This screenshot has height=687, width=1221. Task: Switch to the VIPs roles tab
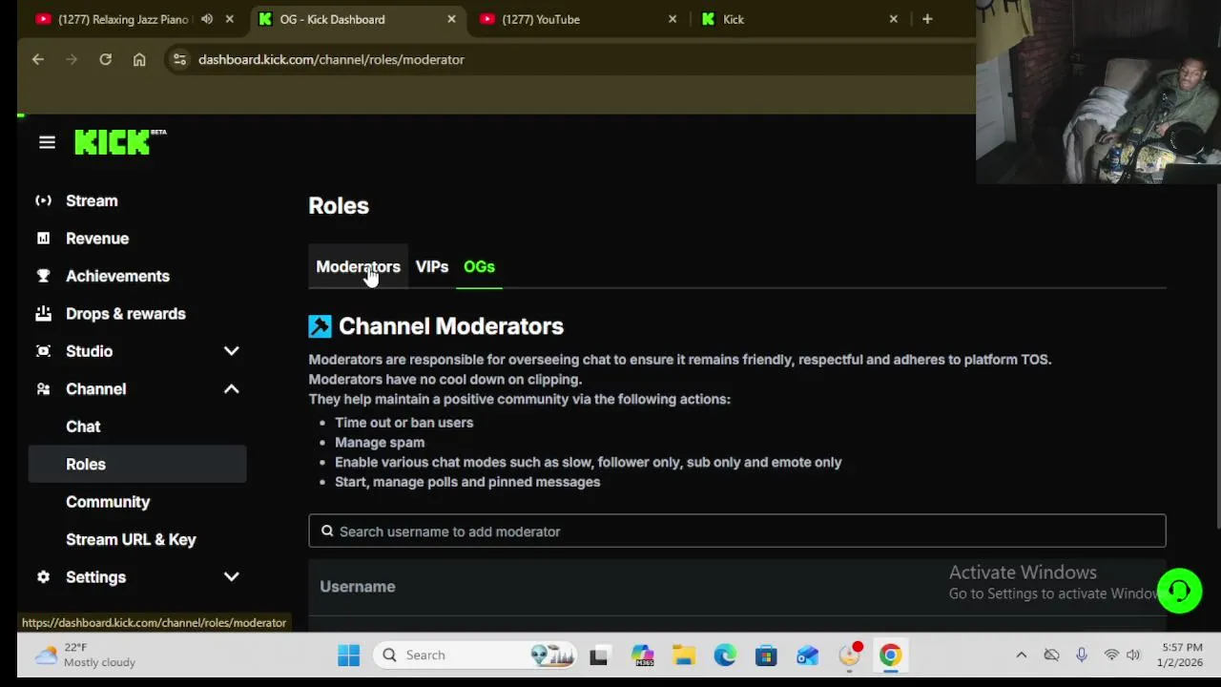click(x=432, y=267)
